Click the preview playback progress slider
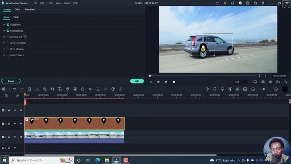 pos(202,76)
